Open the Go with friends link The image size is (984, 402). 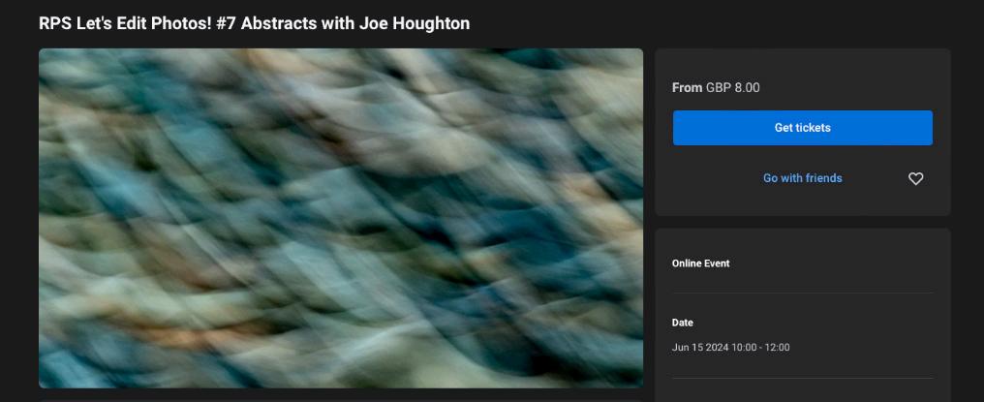pyautogui.click(x=802, y=178)
